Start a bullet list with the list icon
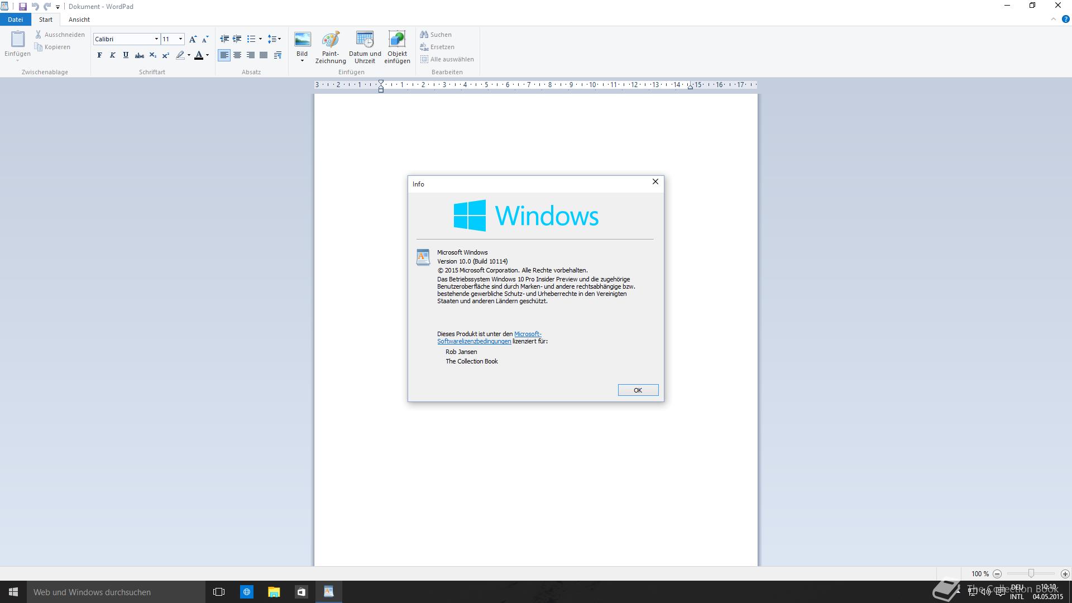 coord(251,39)
